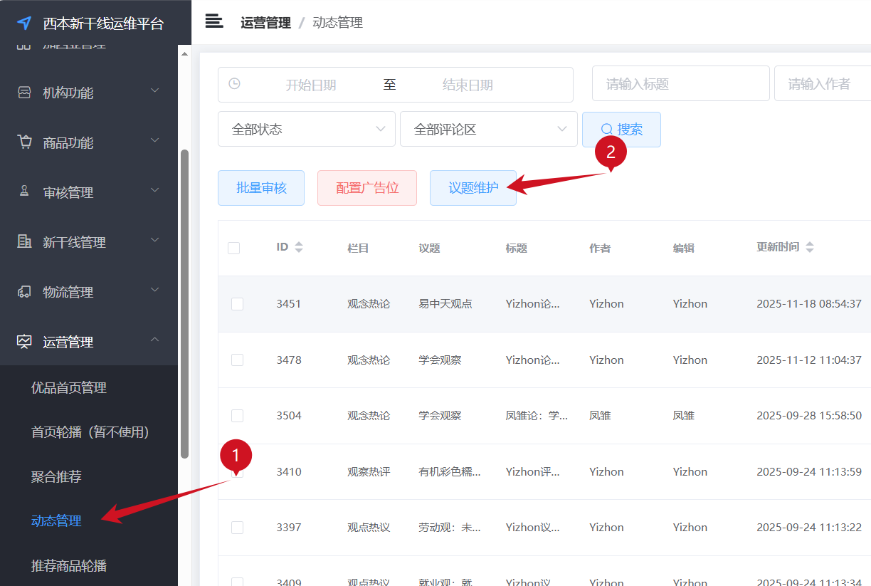Screen dimensions: 871x586
Task: Expand the 新干线管理 menu chevron
Action: 154,240
